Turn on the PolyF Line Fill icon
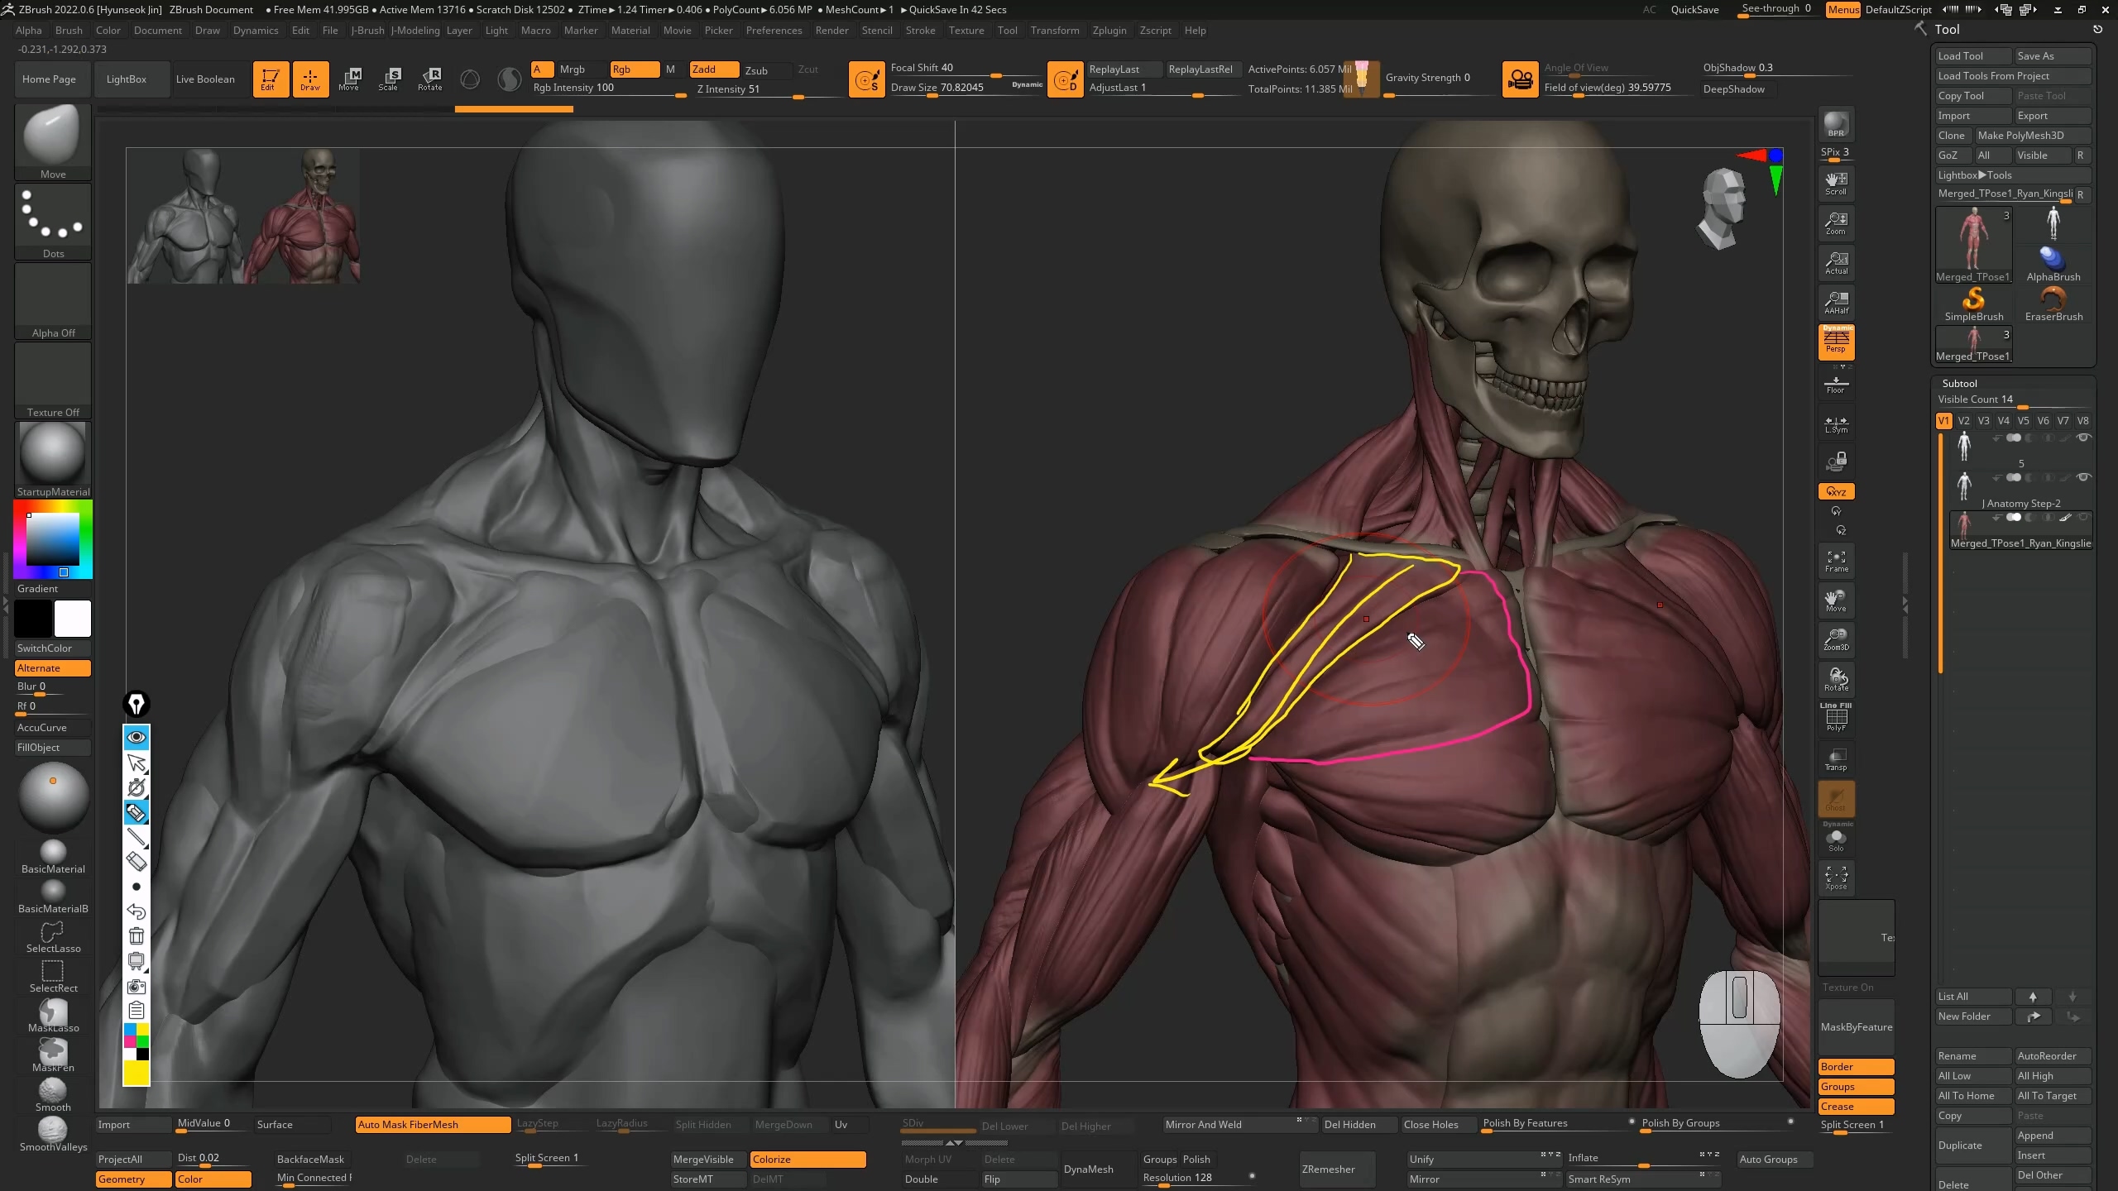The width and height of the screenshot is (2118, 1191). tap(1836, 718)
